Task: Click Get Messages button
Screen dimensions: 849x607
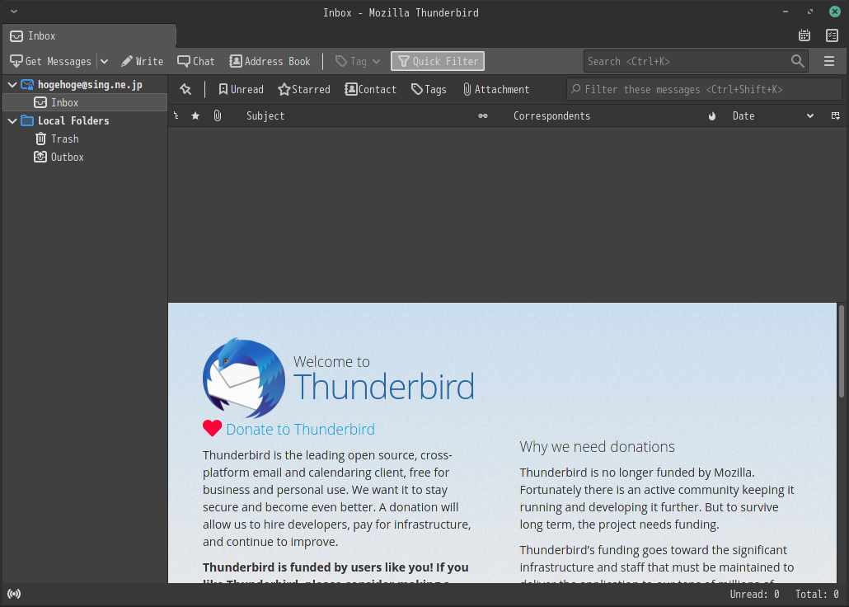Action: coord(51,61)
